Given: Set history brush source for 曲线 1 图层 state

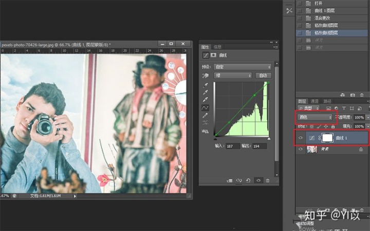Looking at the screenshot, I should (300, 11).
